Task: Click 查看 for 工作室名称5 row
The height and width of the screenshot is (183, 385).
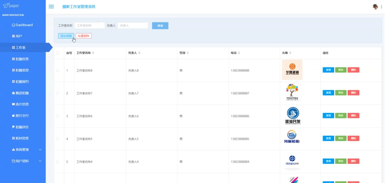Action: coord(328,138)
